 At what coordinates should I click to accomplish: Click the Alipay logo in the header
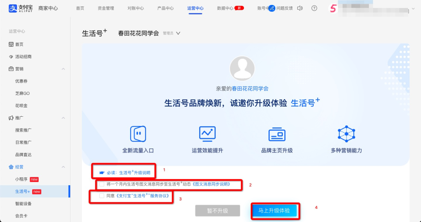(x=21, y=8)
